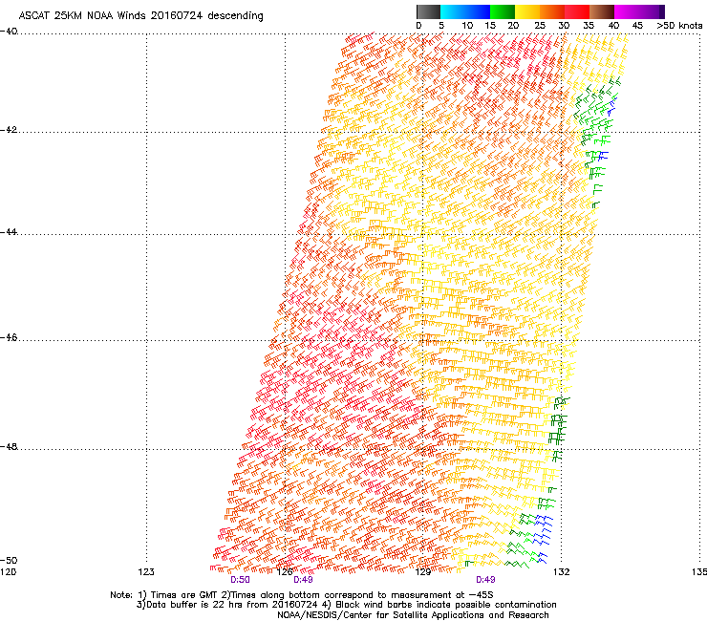Select the gray 0-5 knots color bar segment
The image size is (707, 621).
pos(428,11)
